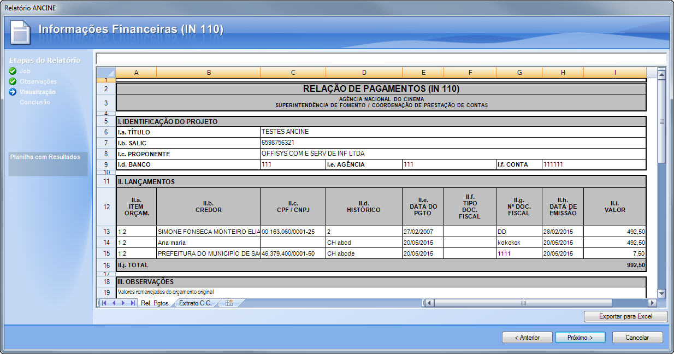Select the Conclusão step
This screenshot has width=674, height=354.
click(35, 102)
